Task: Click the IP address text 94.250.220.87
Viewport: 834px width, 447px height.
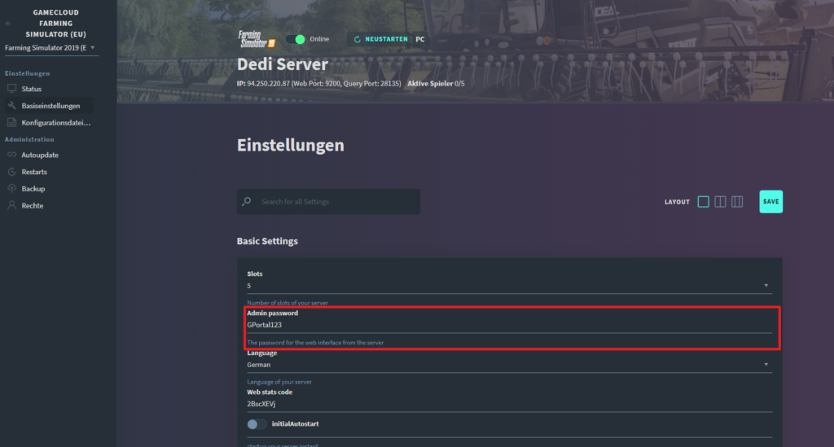Action: 268,83
